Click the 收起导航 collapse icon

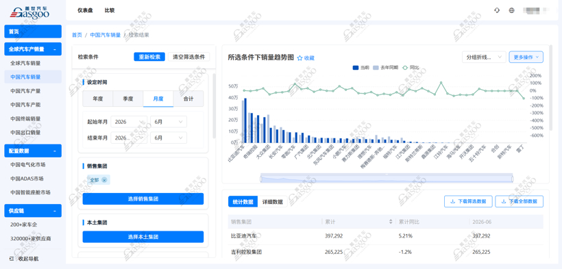12,258
